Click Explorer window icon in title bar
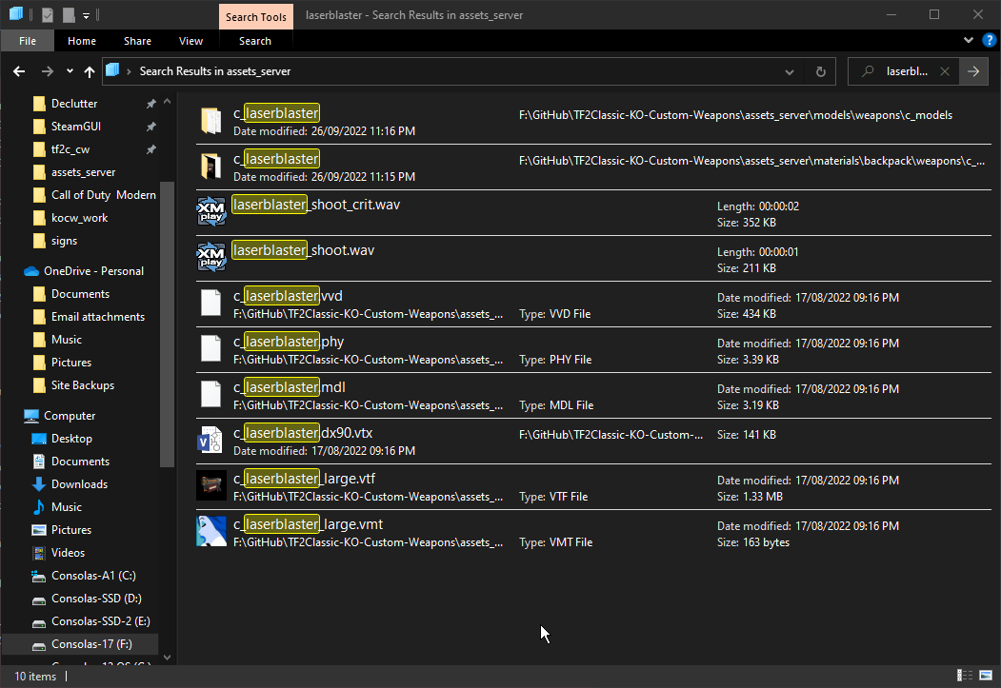 [x=16, y=13]
